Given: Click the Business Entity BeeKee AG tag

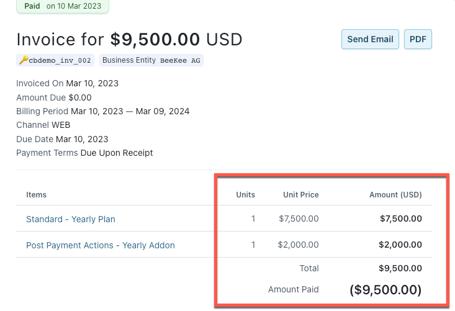Looking at the screenshot, I should (x=153, y=60).
